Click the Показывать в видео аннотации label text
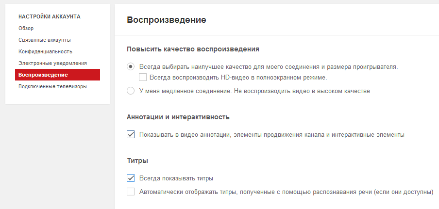This screenshot has width=439, height=209. tap(271, 134)
